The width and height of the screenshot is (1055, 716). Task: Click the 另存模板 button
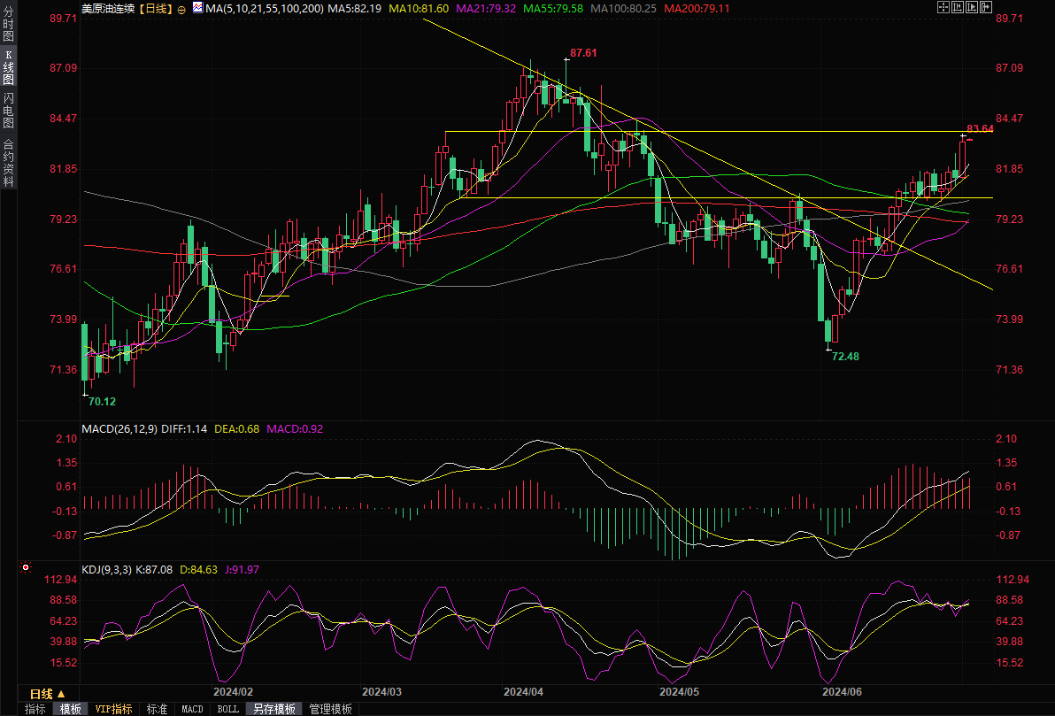coord(273,709)
